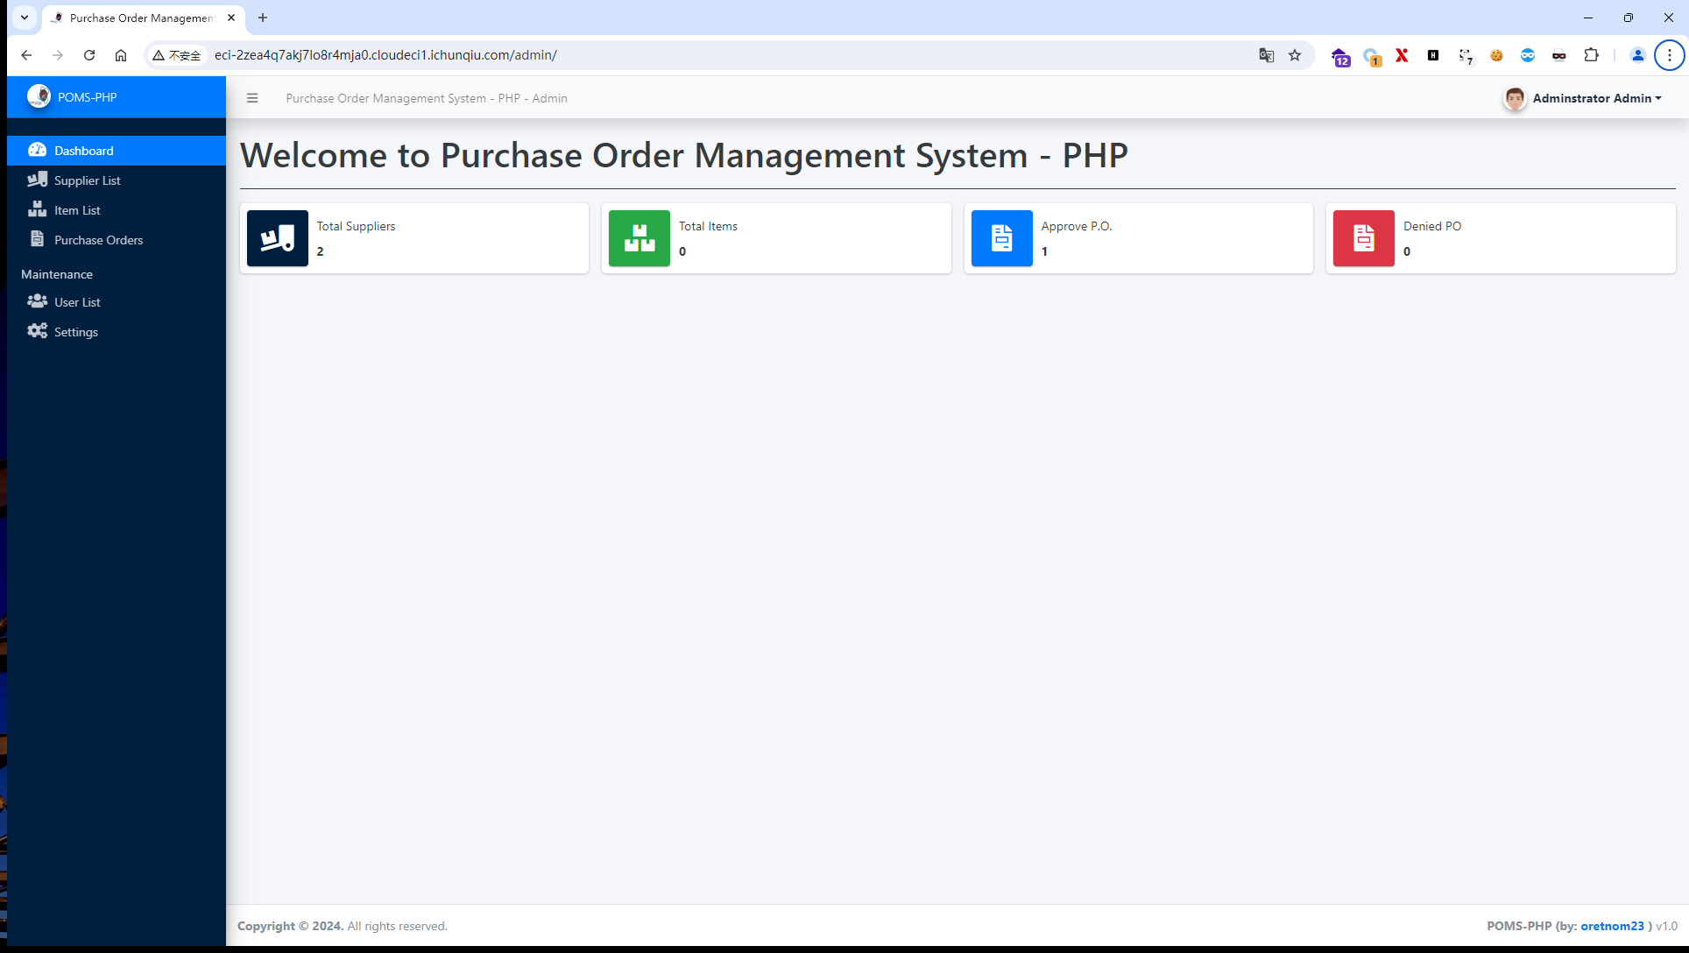Open Supplier List in sidebar
Screen dimensions: 1689x953
click(x=87, y=180)
